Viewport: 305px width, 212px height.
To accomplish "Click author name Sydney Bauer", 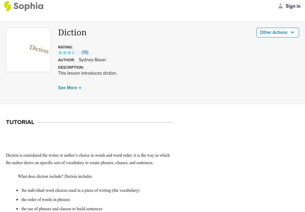I will click(92, 60).
